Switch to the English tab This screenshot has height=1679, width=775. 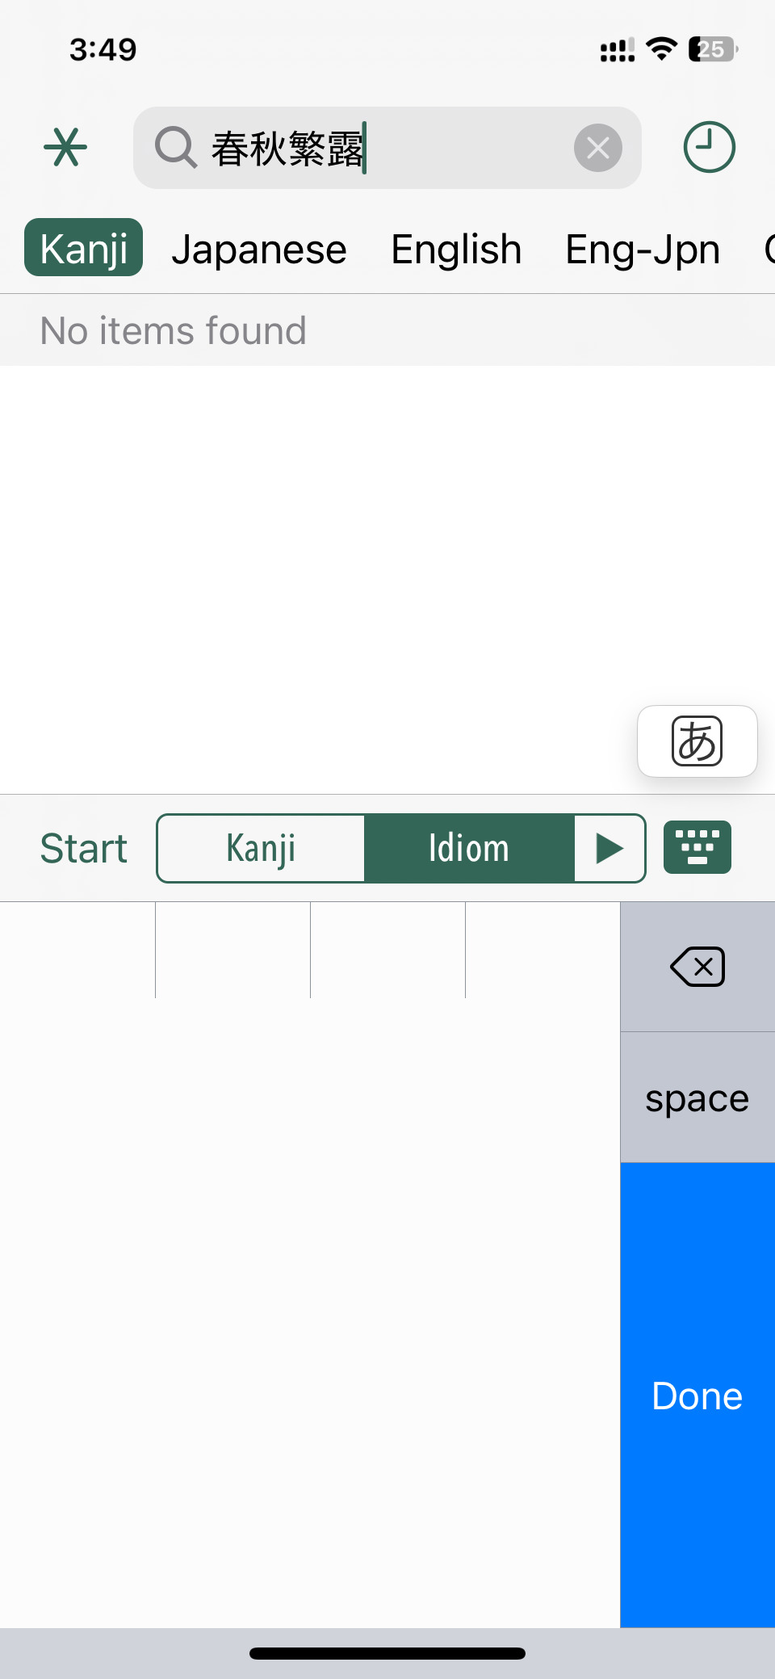click(456, 249)
